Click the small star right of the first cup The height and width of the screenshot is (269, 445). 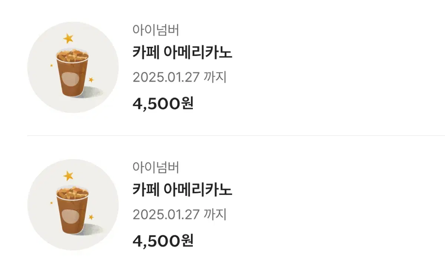91,79
